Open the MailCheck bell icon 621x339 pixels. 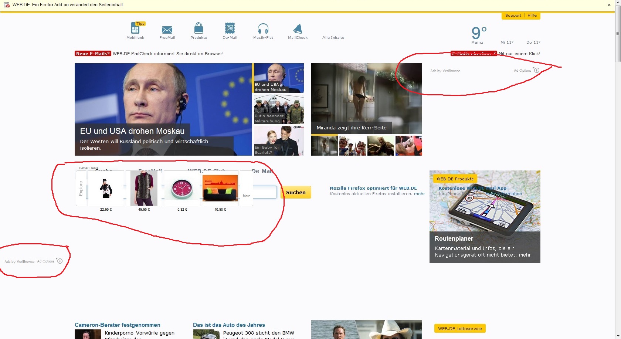point(298,29)
